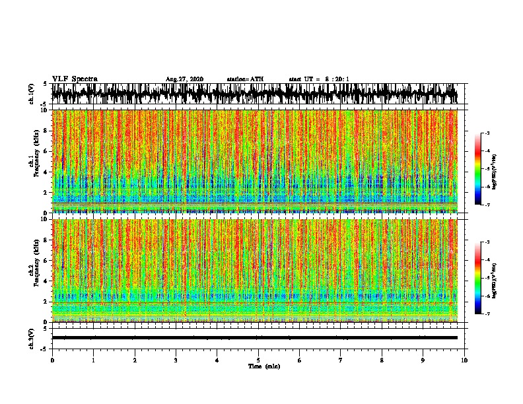Click the ch.1 color bar log(PSD) label
Viewport: 523px width, 404px height.
point(495,172)
